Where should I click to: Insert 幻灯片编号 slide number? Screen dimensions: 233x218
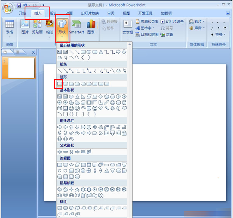click(x=172, y=22)
